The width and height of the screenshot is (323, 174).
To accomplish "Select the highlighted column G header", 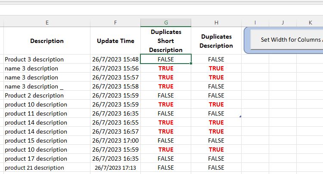I will coord(166,23).
